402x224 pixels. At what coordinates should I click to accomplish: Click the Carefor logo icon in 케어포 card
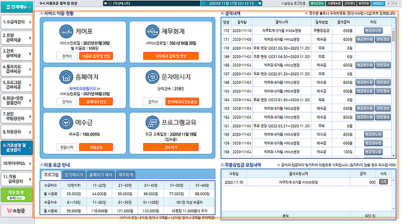pyautogui.click(x=66, y=32)
